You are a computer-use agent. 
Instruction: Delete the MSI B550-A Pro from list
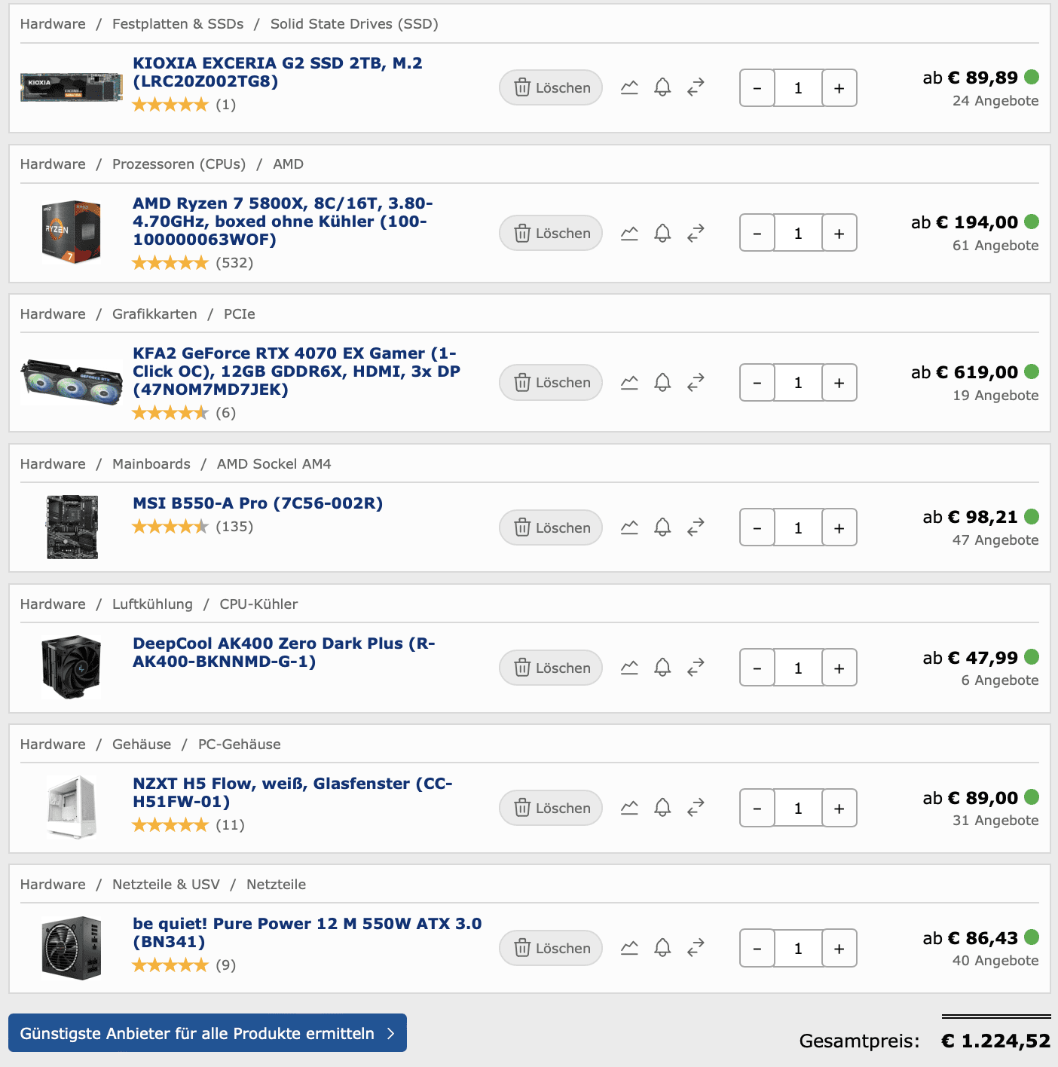pos(551,527)
